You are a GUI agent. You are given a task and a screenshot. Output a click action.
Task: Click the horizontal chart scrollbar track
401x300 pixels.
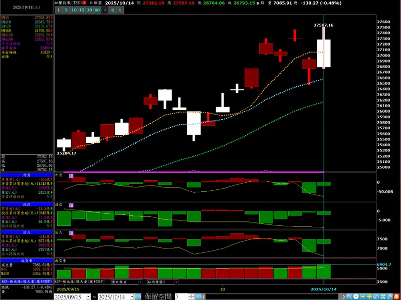pos(274,297)
